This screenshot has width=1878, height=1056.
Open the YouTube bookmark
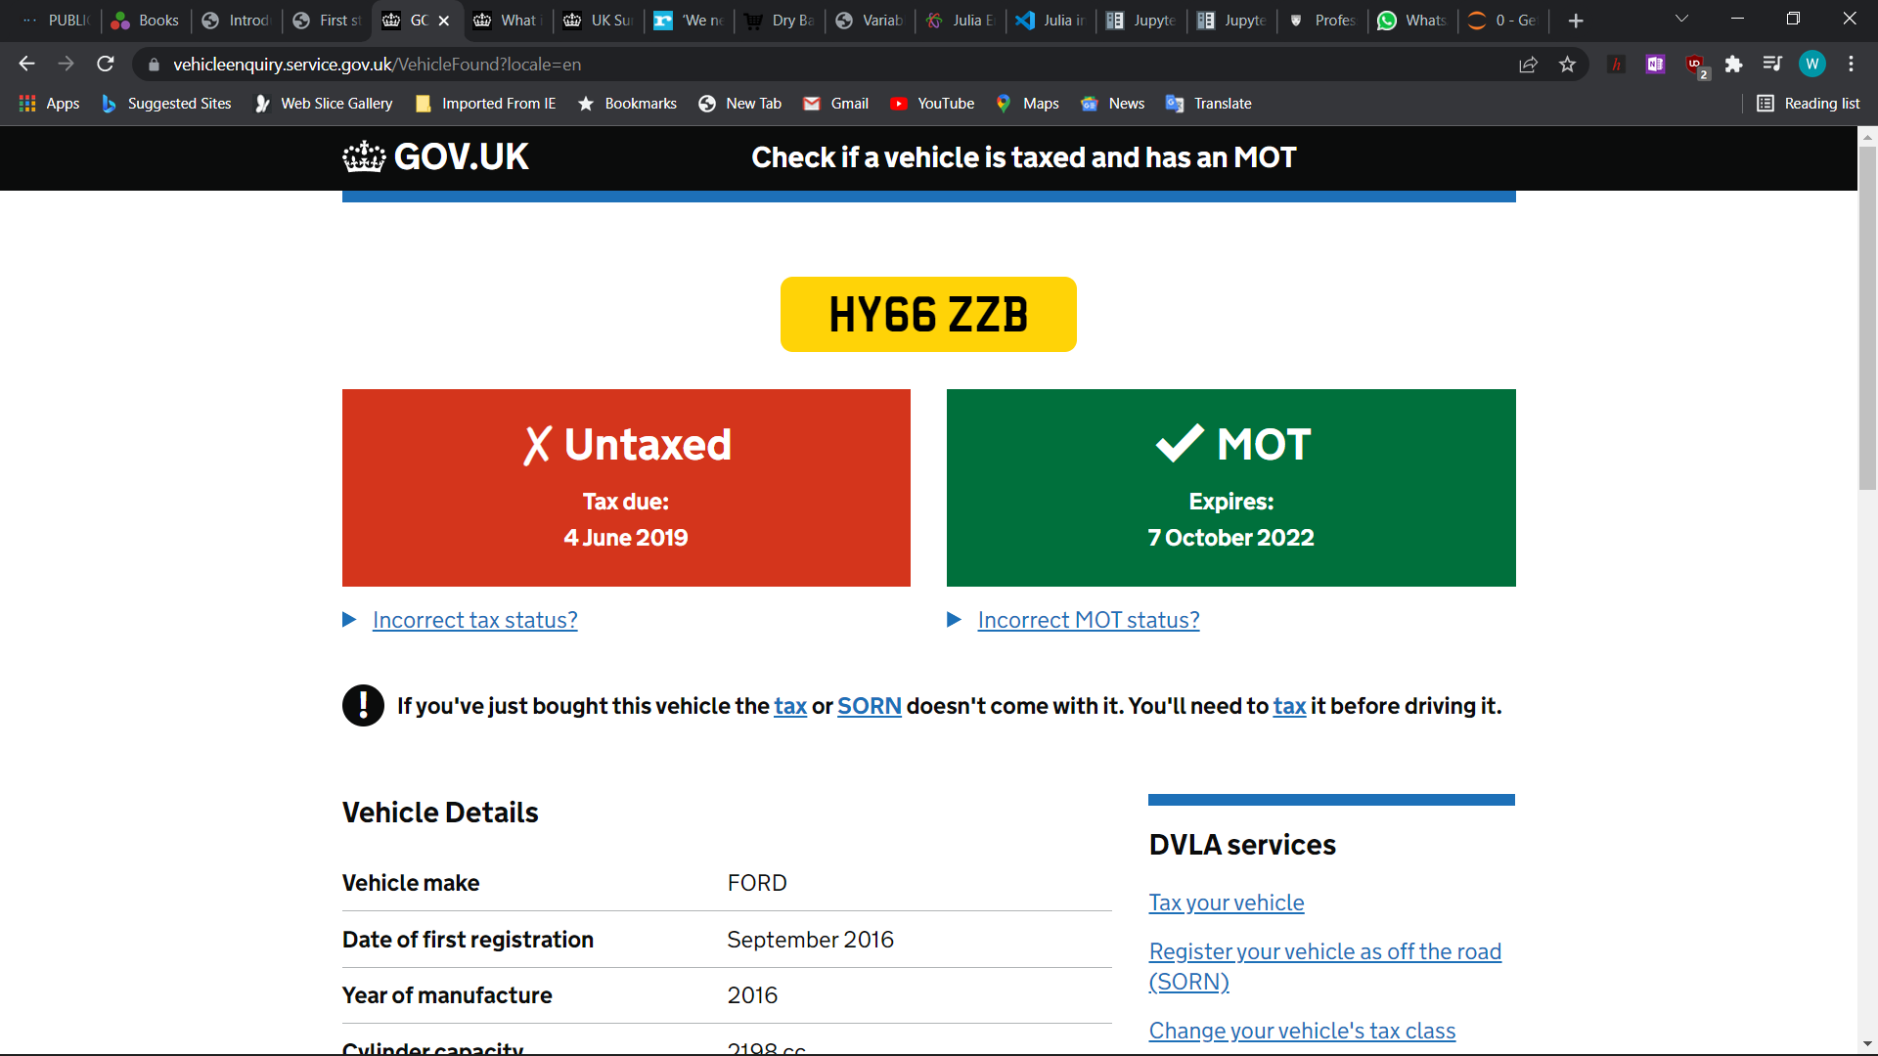(x=932, y=104)
